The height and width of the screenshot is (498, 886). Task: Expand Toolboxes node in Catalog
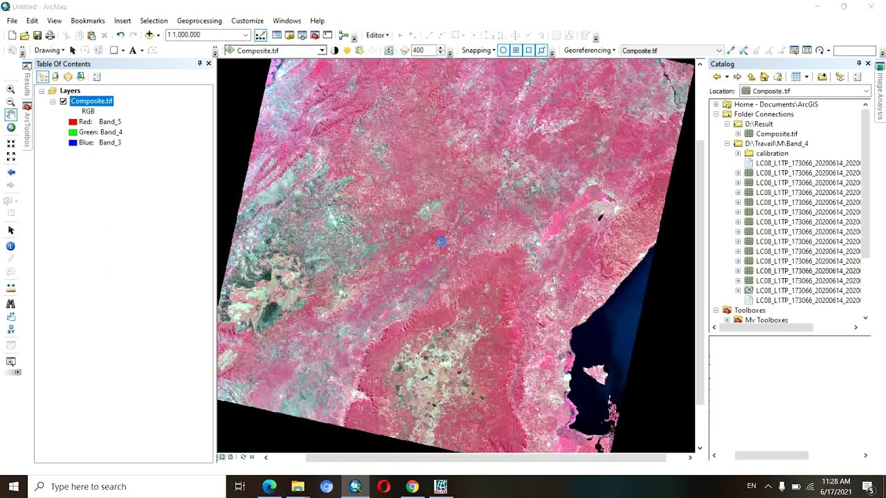pyautogui.click(x=716, y=311)
